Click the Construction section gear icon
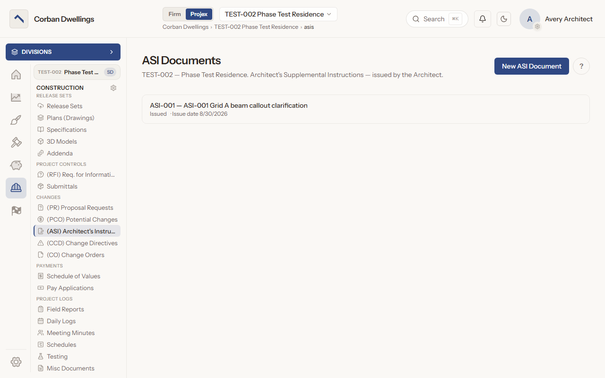605x378 pixels. point(113,88)
